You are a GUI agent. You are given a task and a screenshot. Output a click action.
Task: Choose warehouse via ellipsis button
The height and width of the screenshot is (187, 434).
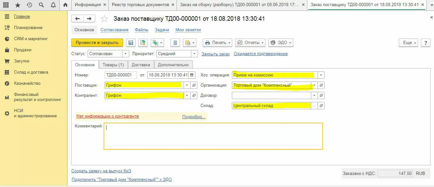(x=315, y=106)
